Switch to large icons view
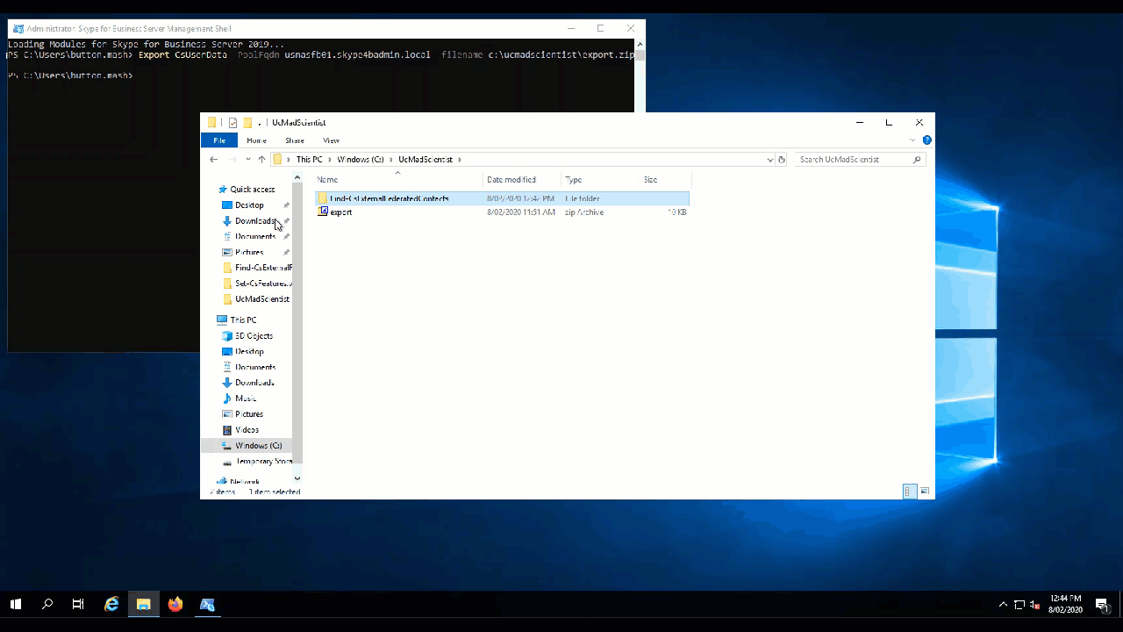The image size is (1123, 632). 925,492
